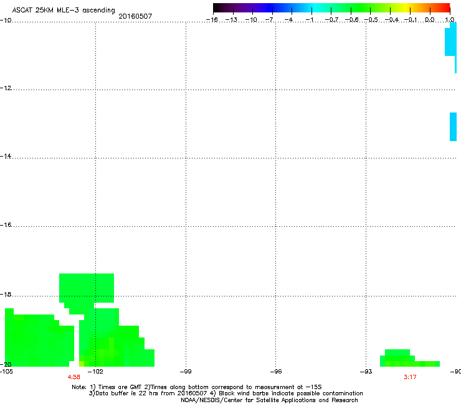Select the -105 longitude axis label

coord(6,372)
